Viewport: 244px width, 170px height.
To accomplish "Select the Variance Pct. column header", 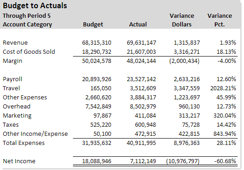I will point(219,20).
